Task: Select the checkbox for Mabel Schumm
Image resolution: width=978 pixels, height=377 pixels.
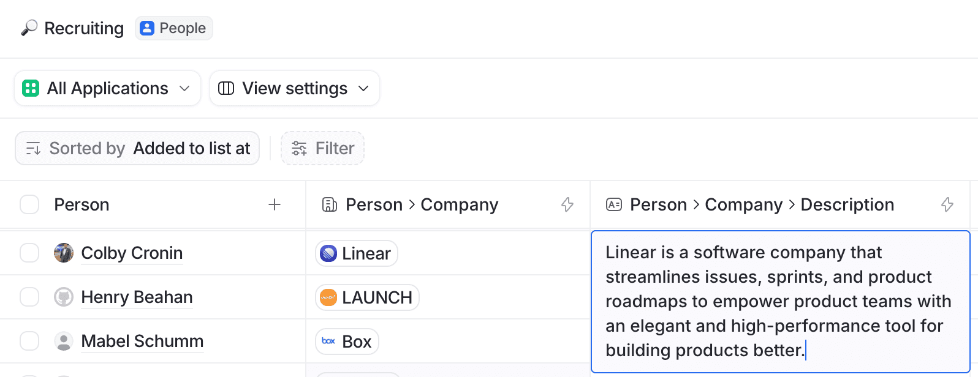Action: tap(29, 341)
